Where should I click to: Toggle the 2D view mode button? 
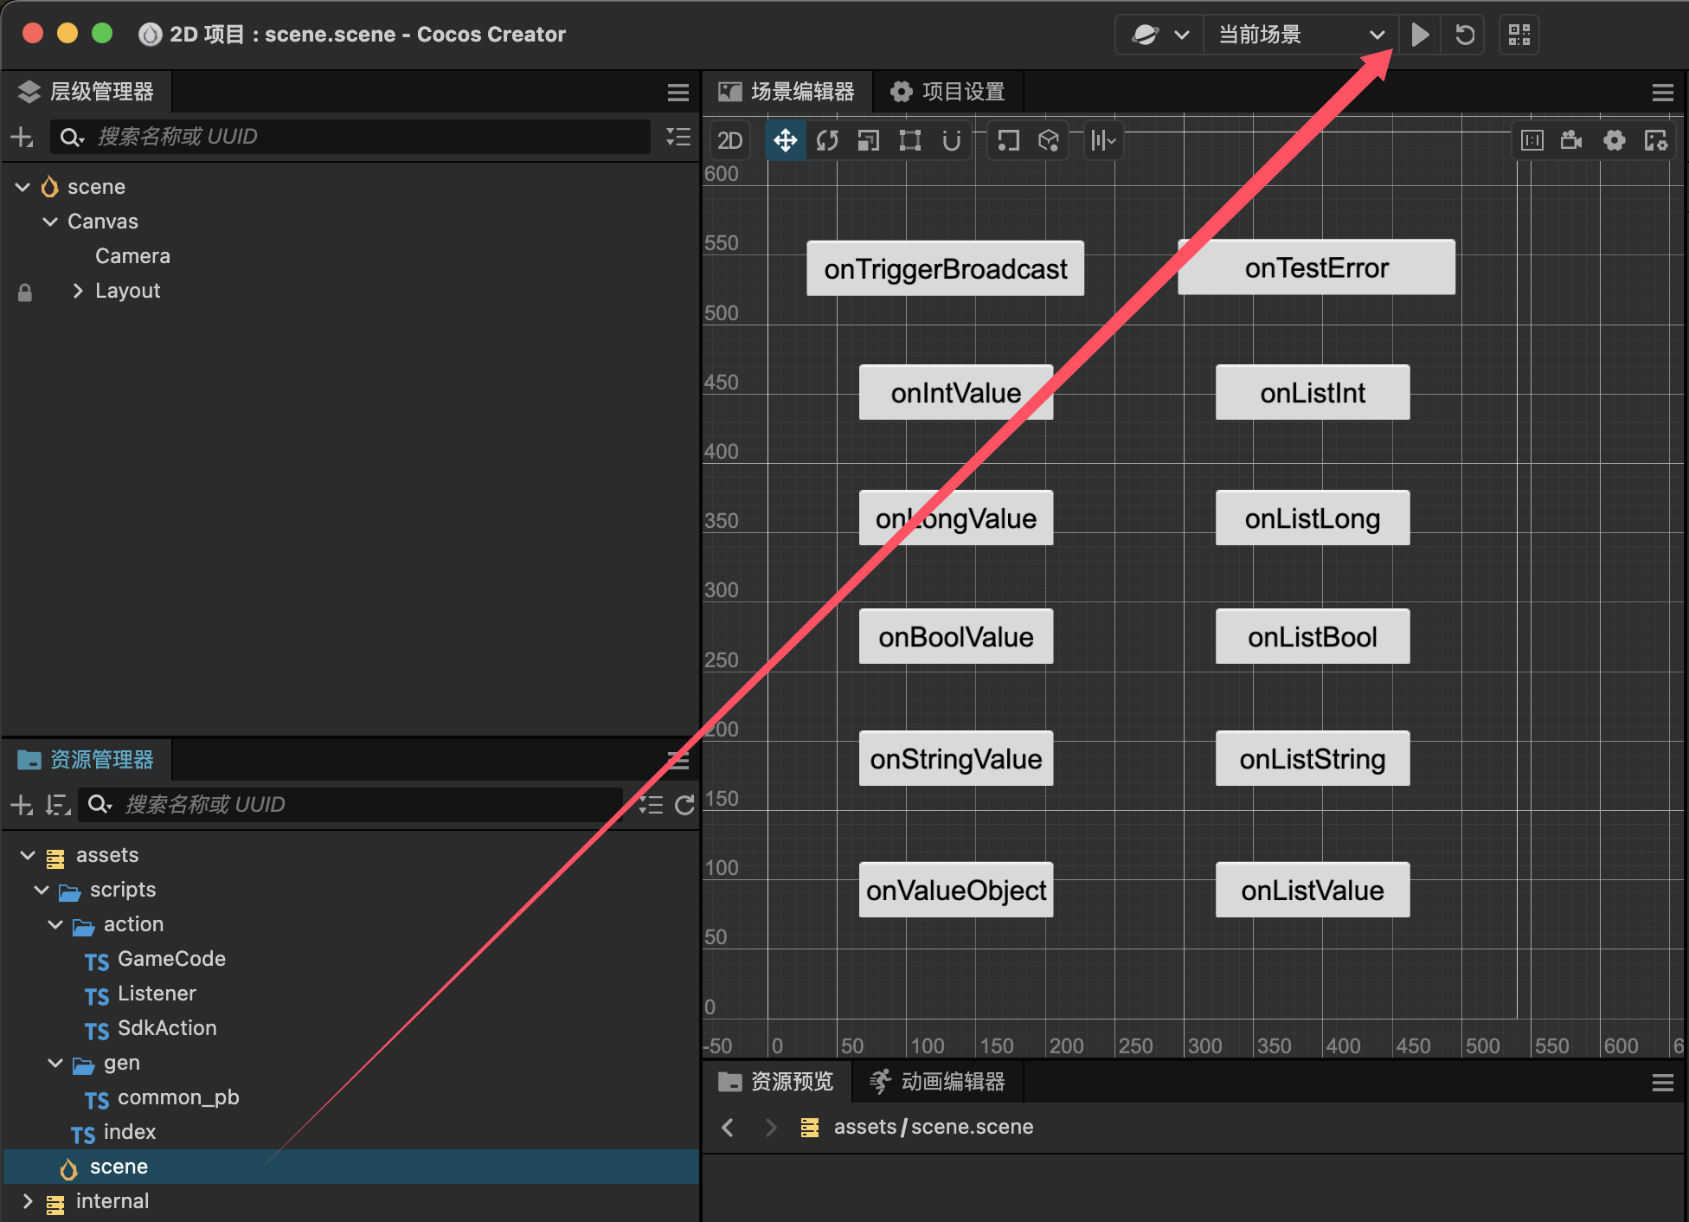[x=729, y=140]
